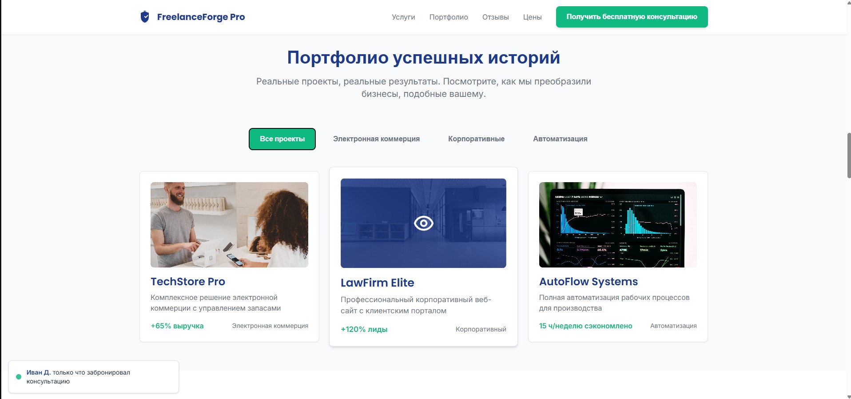Screen dimensions: 851x399
Task: Click the Корпоративный tag on LawFirm Elite
Action: [x=481, y=329]
